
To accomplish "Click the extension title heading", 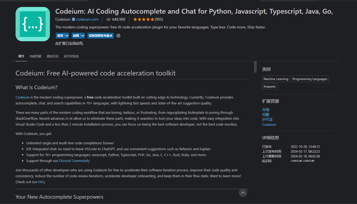I will point(194,11).
